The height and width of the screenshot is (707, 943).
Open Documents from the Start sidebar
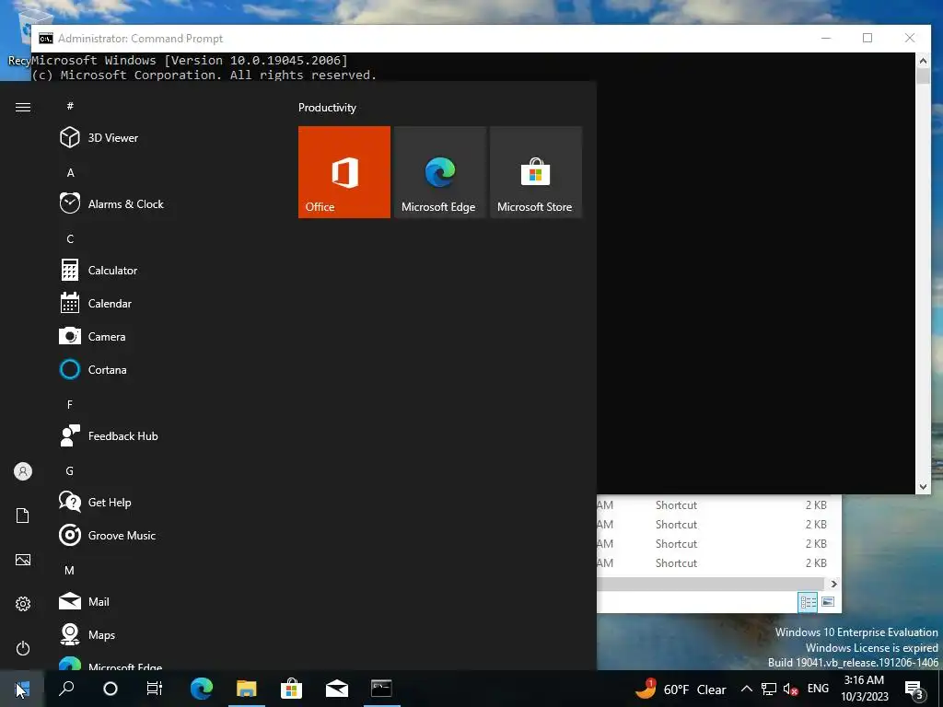pos(23,516)
